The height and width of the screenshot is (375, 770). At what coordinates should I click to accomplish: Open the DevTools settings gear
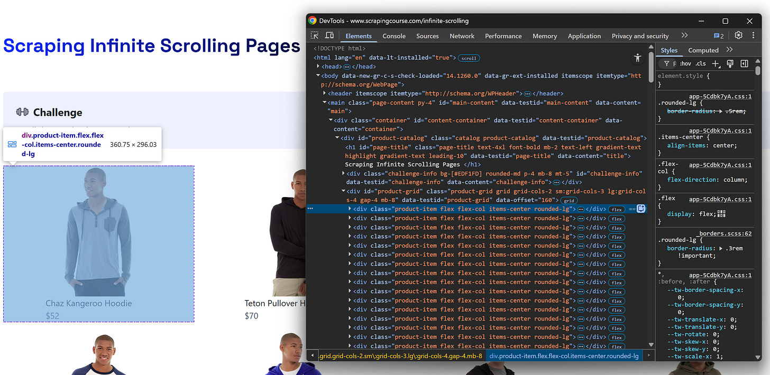738,35
